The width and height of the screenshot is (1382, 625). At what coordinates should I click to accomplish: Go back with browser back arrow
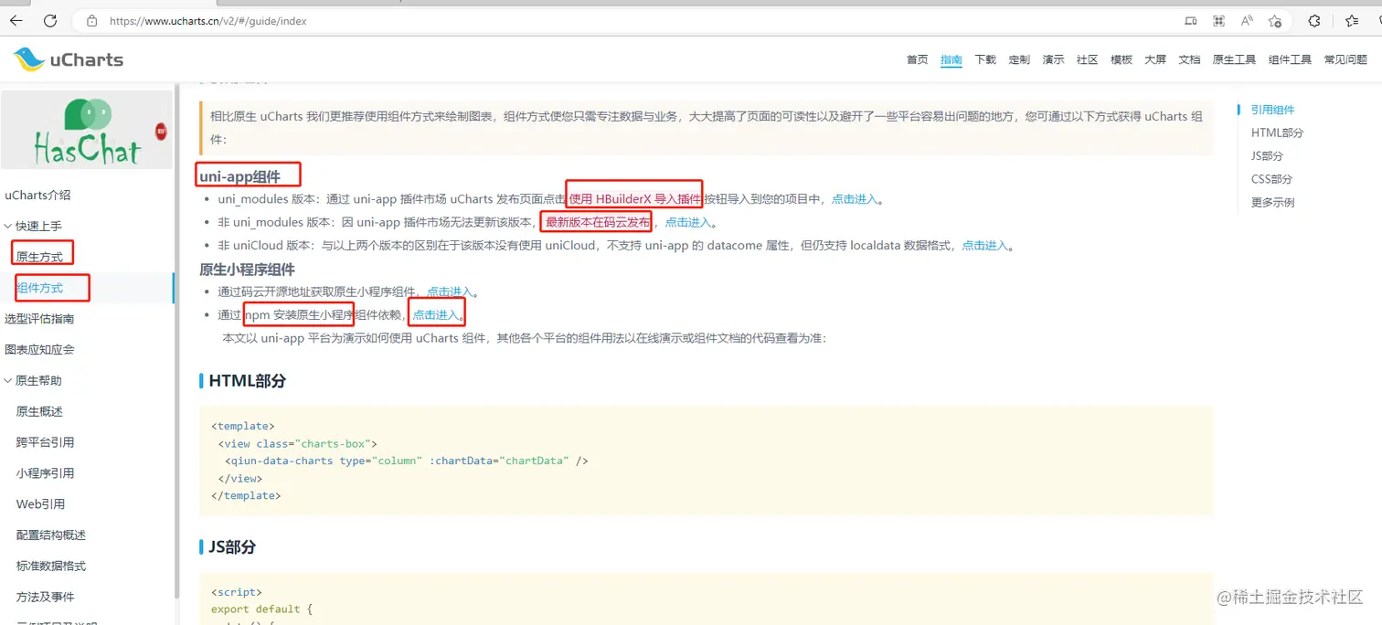[x=16, y=20]
